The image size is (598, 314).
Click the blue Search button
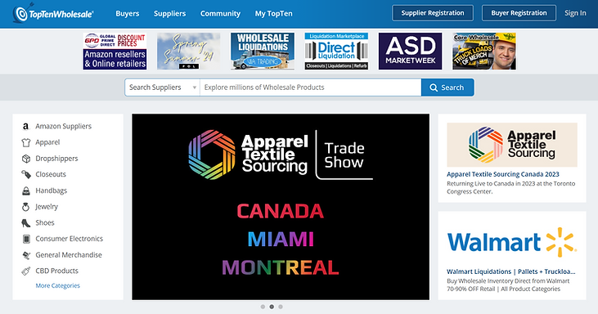(447, 87)
